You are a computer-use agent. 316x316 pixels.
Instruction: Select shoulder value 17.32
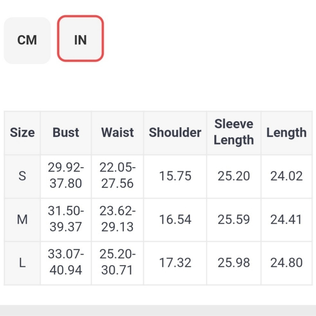(175, 263)
